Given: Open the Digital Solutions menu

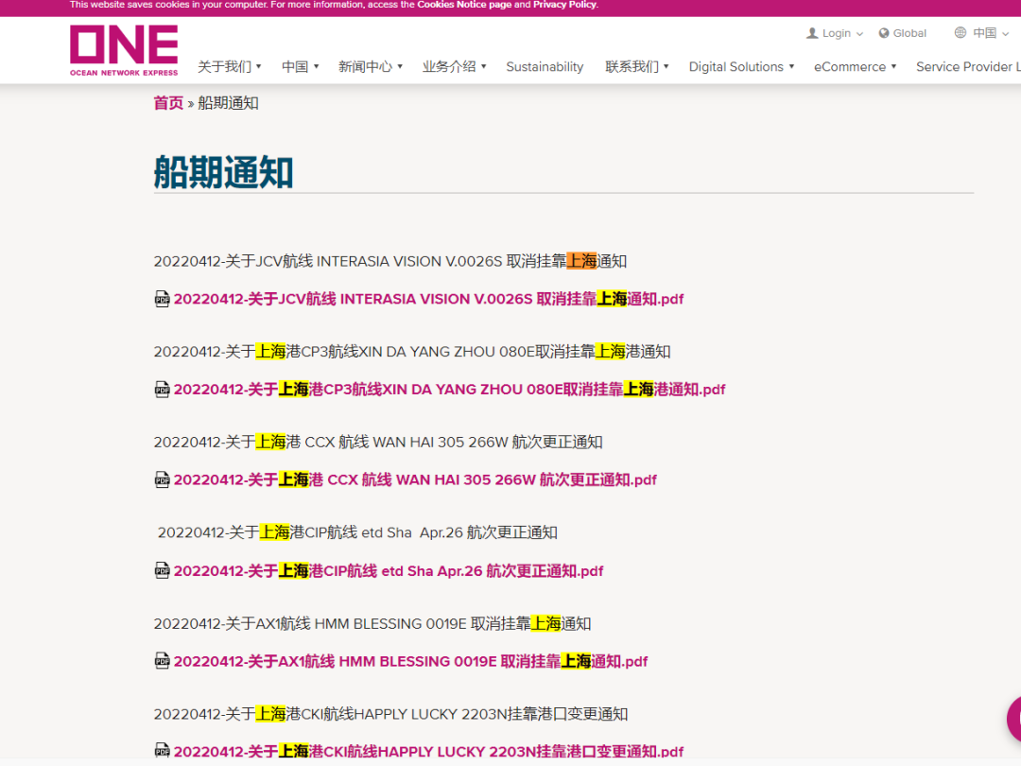Looking at the screenshot, I should coord(740,67).
